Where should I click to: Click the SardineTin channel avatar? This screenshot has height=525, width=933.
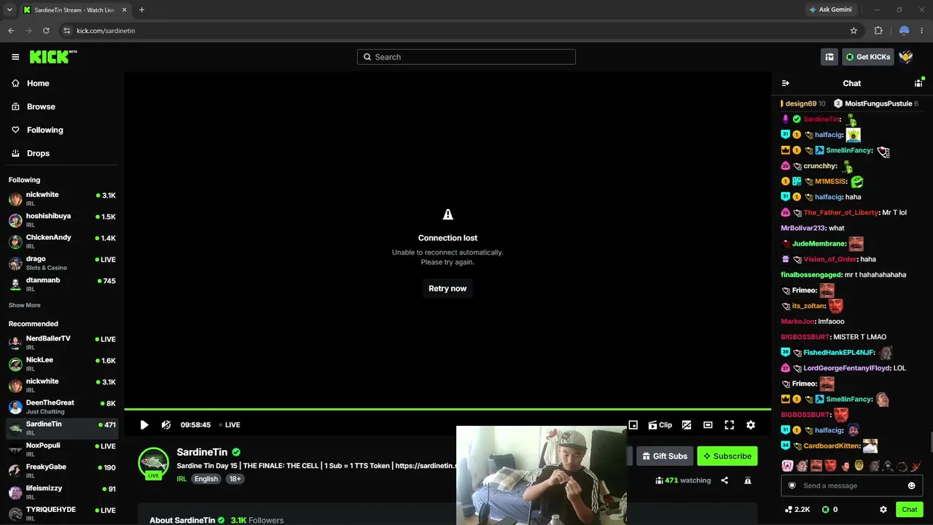coord(154,463)
